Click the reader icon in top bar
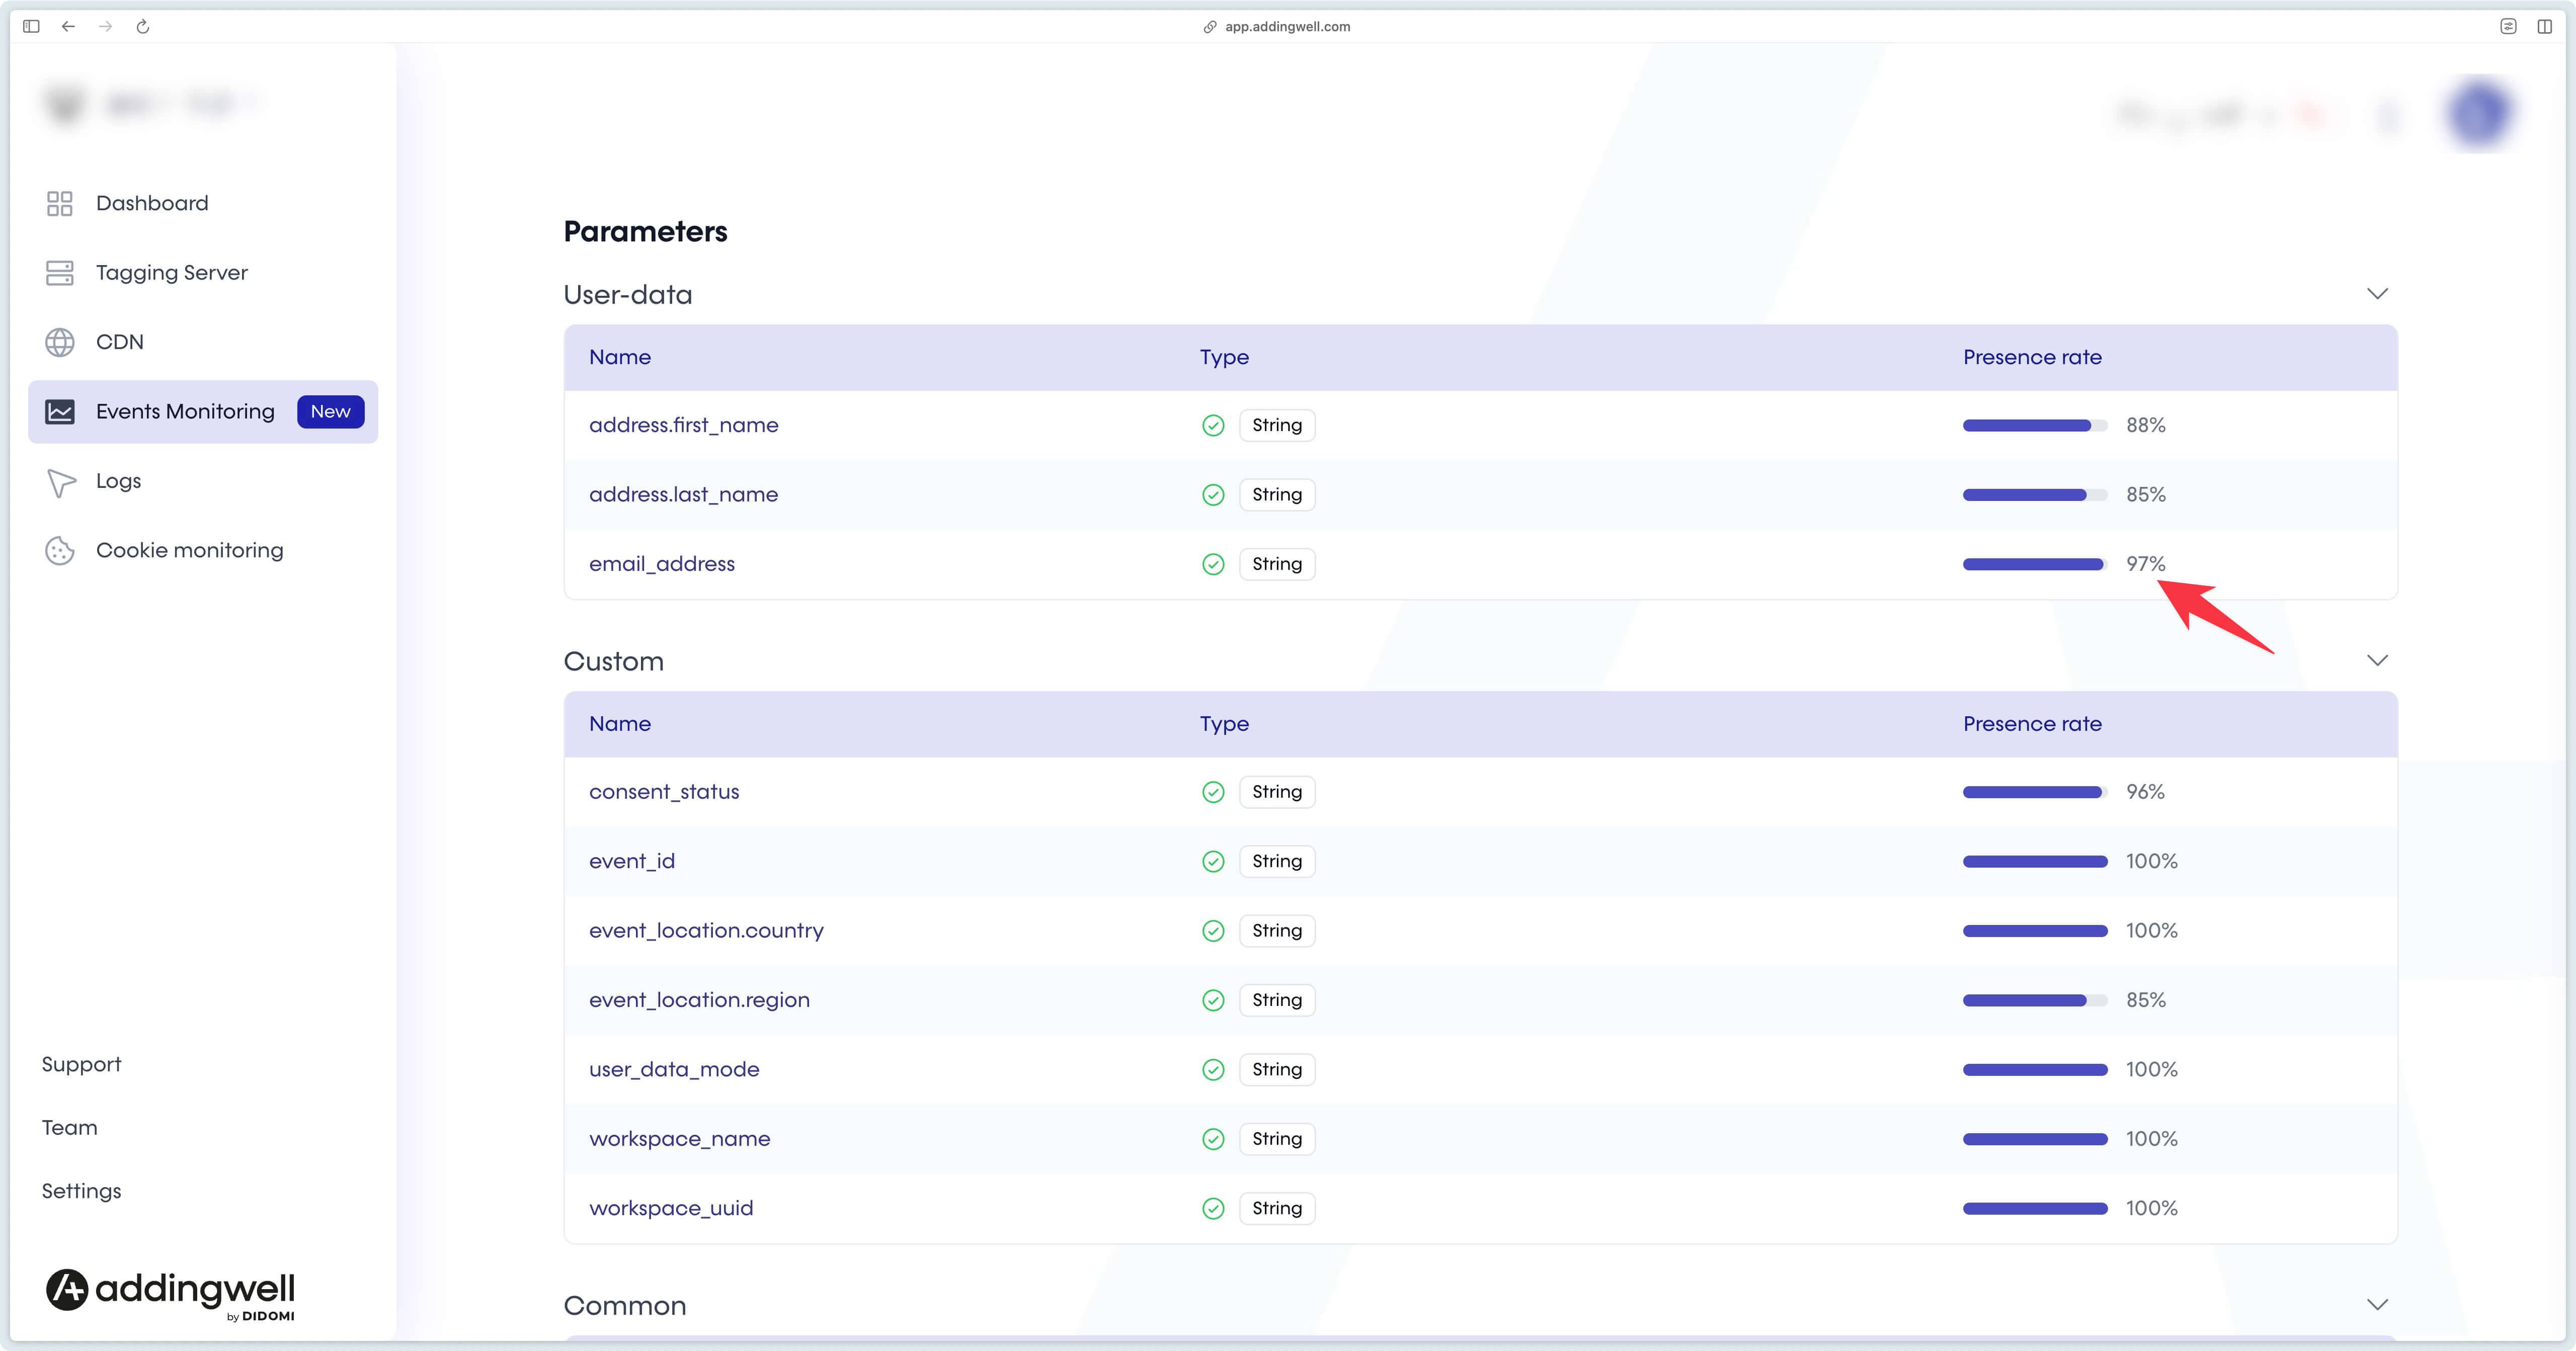 (2508, 26)
